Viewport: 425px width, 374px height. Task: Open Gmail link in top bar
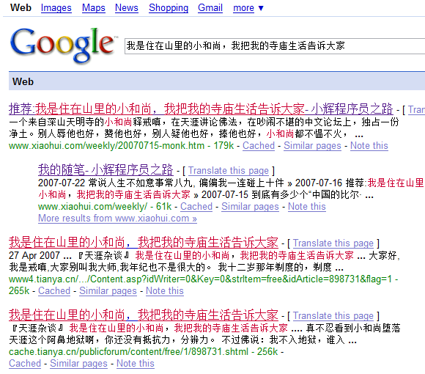[x=210, y=8]
